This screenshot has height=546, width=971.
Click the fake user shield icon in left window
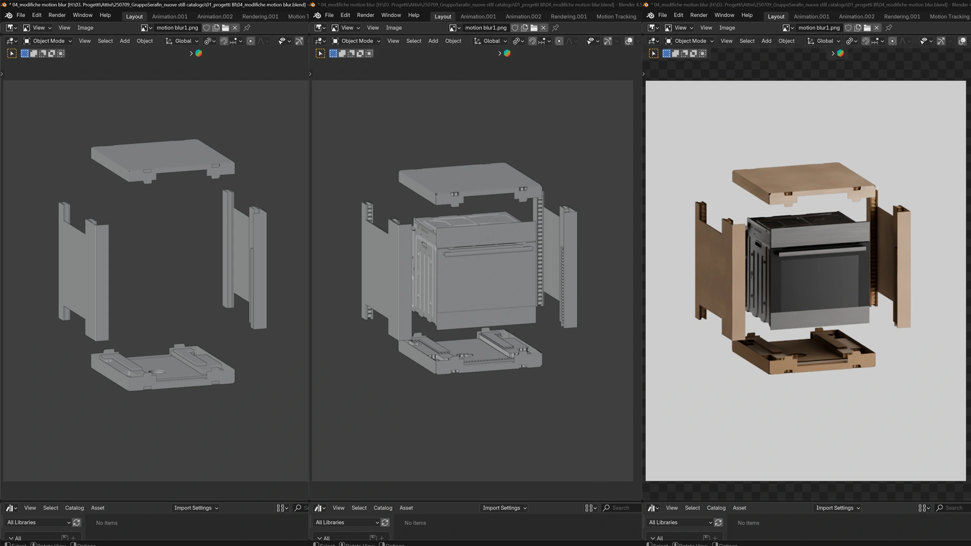[x=206, y=28]
